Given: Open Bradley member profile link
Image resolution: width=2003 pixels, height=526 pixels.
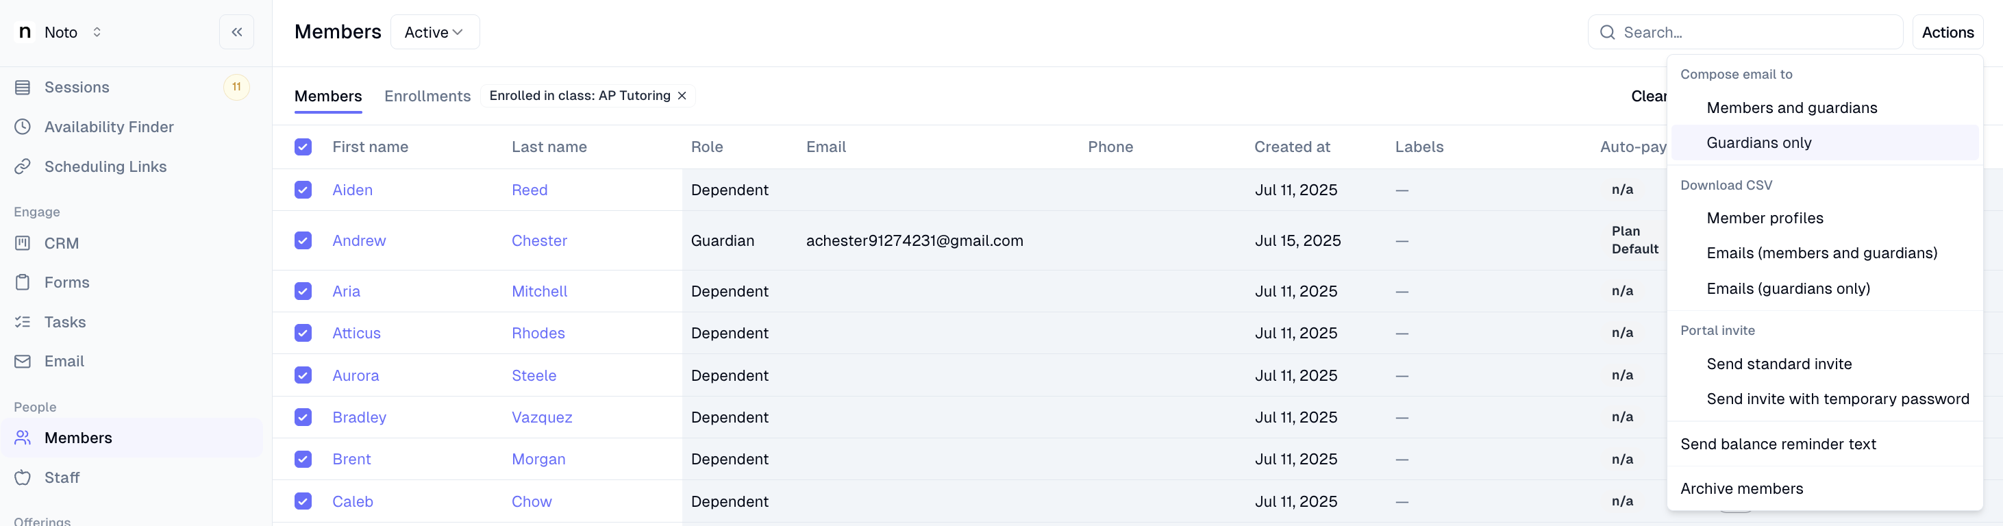Looking at the screenshot, I should 359,417.
